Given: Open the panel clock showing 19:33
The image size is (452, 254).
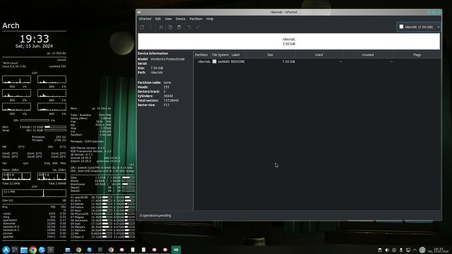Looking at the screenshot, I should tap(438, 250).
